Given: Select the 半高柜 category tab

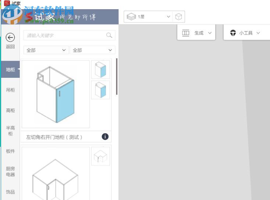Looking at the screenshot, I should click(x=10, y=131).
